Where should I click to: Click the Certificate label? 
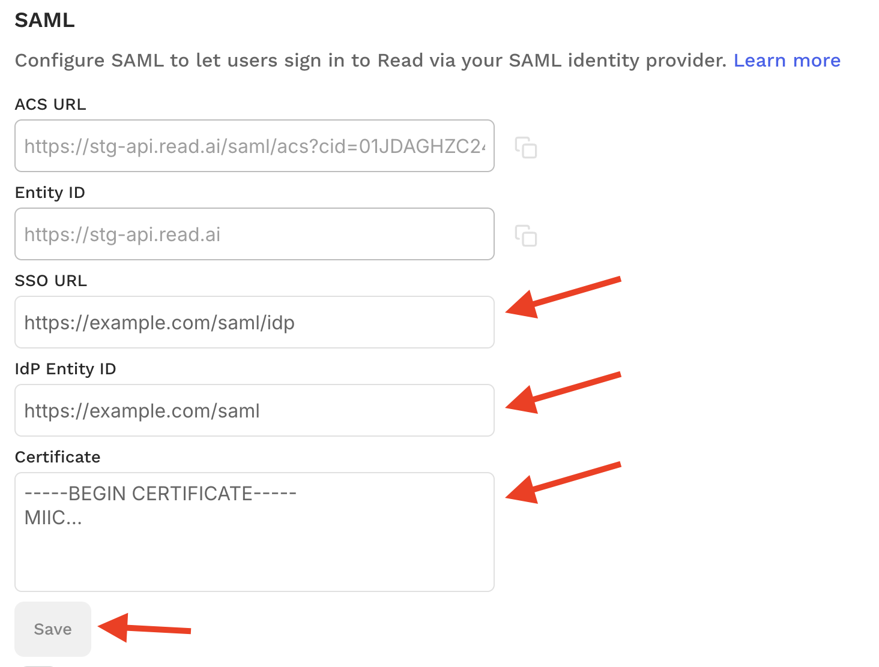[58, 457]
